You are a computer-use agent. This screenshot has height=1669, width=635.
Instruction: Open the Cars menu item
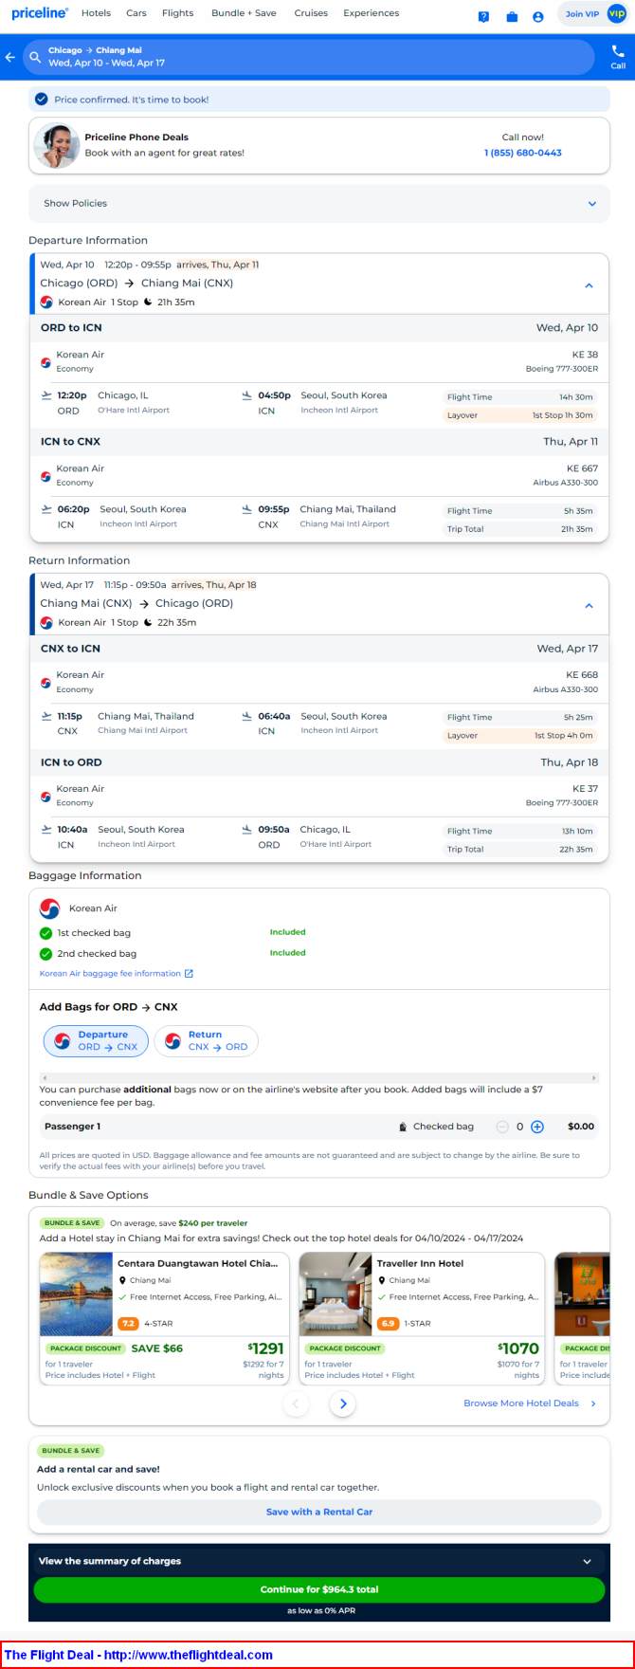coord(136,13)
